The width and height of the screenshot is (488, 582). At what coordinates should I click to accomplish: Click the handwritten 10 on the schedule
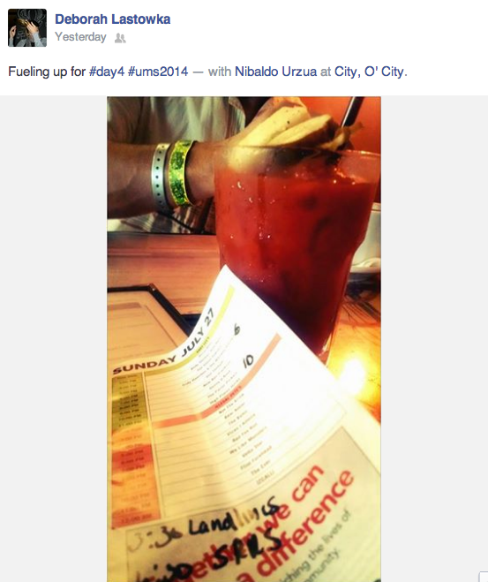click(x=248, y=360)
